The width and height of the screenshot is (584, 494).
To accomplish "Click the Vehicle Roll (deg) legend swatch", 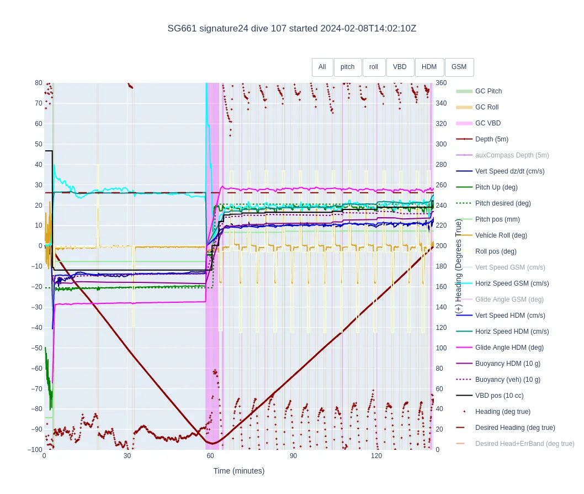I will click(464, 235).
